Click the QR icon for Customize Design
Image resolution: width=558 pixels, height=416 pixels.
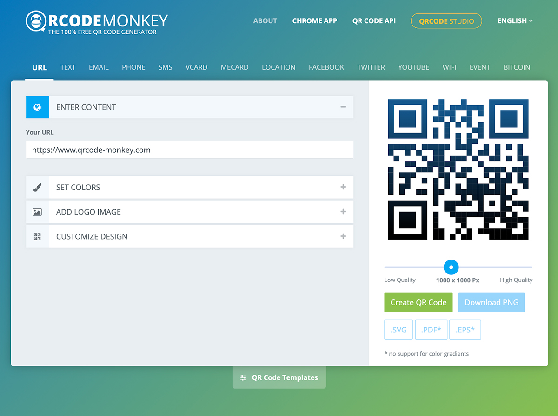[37, 237]
